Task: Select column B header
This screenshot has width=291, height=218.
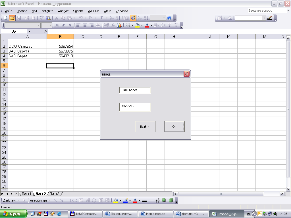Action: pos(60,37)
